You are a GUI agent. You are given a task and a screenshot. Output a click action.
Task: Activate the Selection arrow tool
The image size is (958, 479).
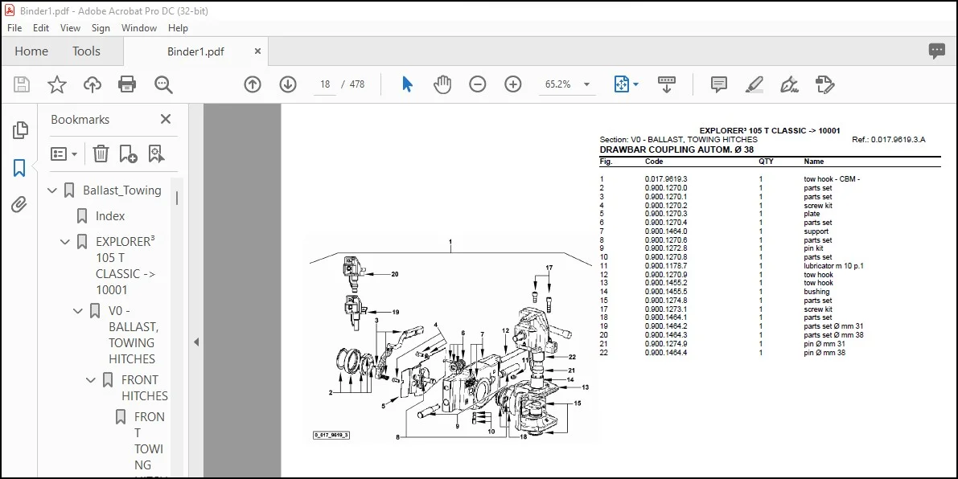click(407, 84)
